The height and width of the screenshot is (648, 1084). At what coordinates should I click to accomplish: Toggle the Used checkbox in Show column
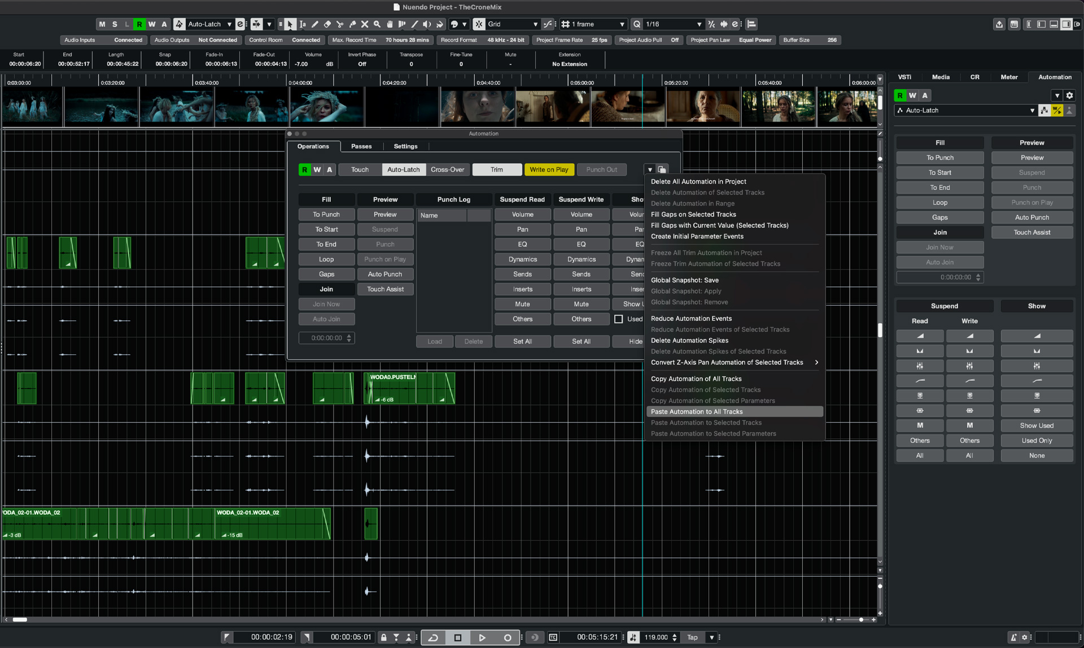coord(619,319)
